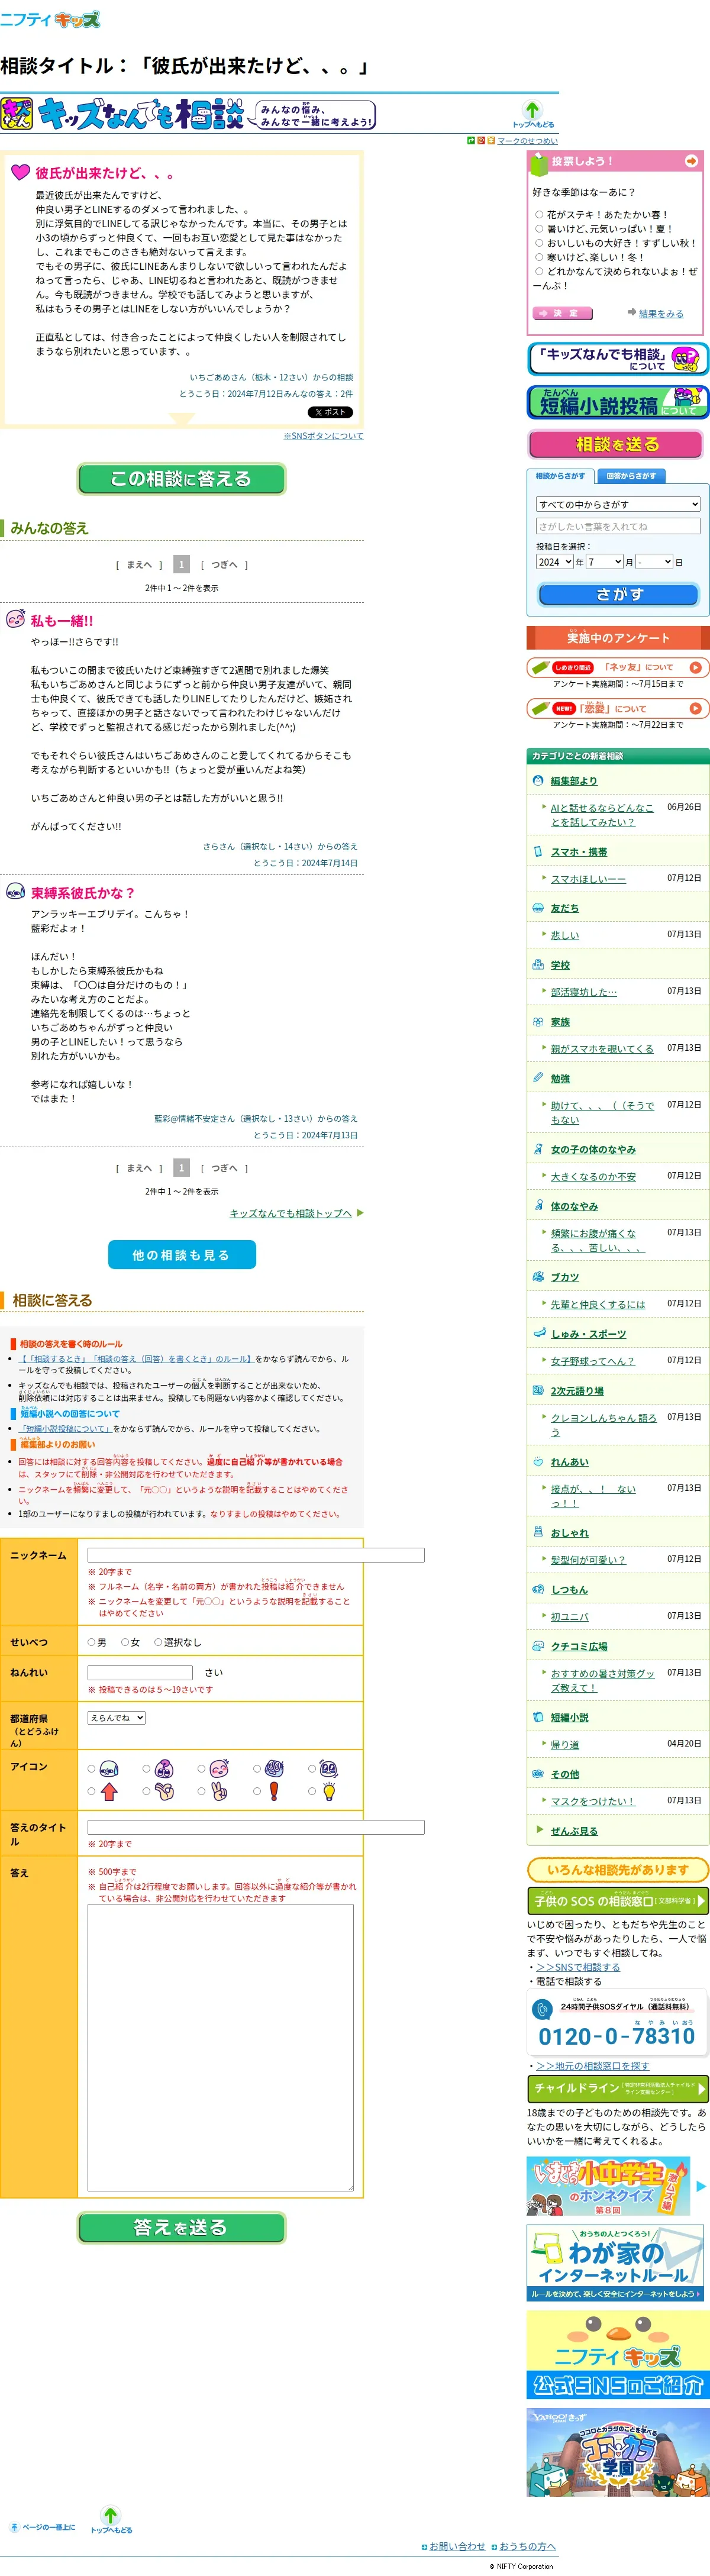Screen dimensions: 710x2576
Task: Open the チャイルドライン banner
Action: point(618,2088)
